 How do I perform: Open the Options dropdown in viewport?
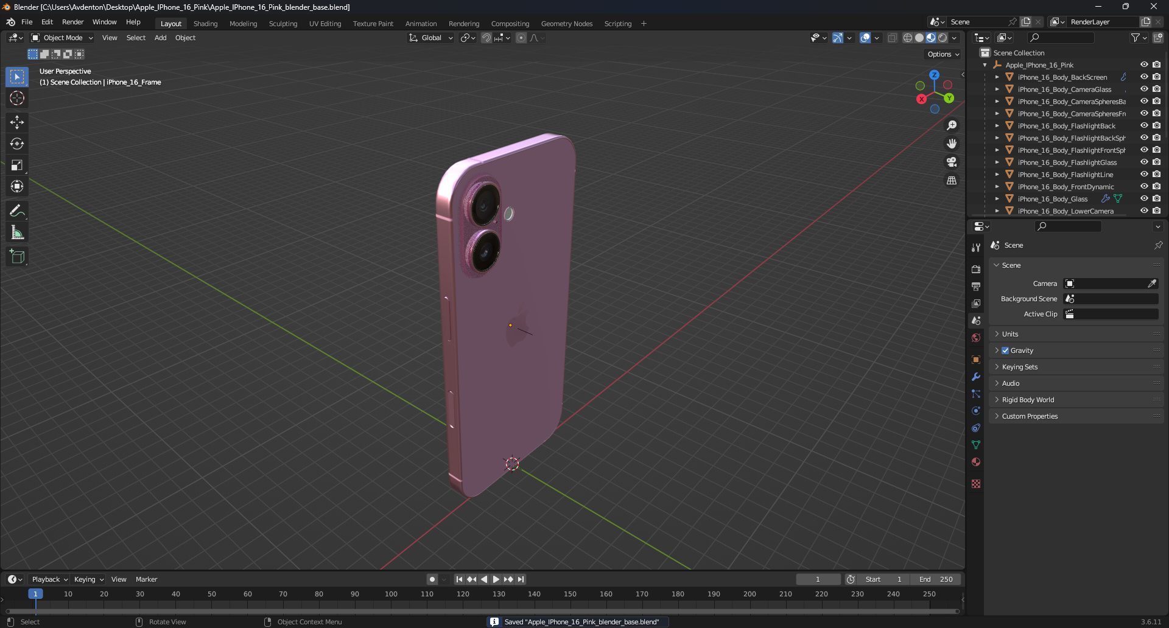(943, 54)
